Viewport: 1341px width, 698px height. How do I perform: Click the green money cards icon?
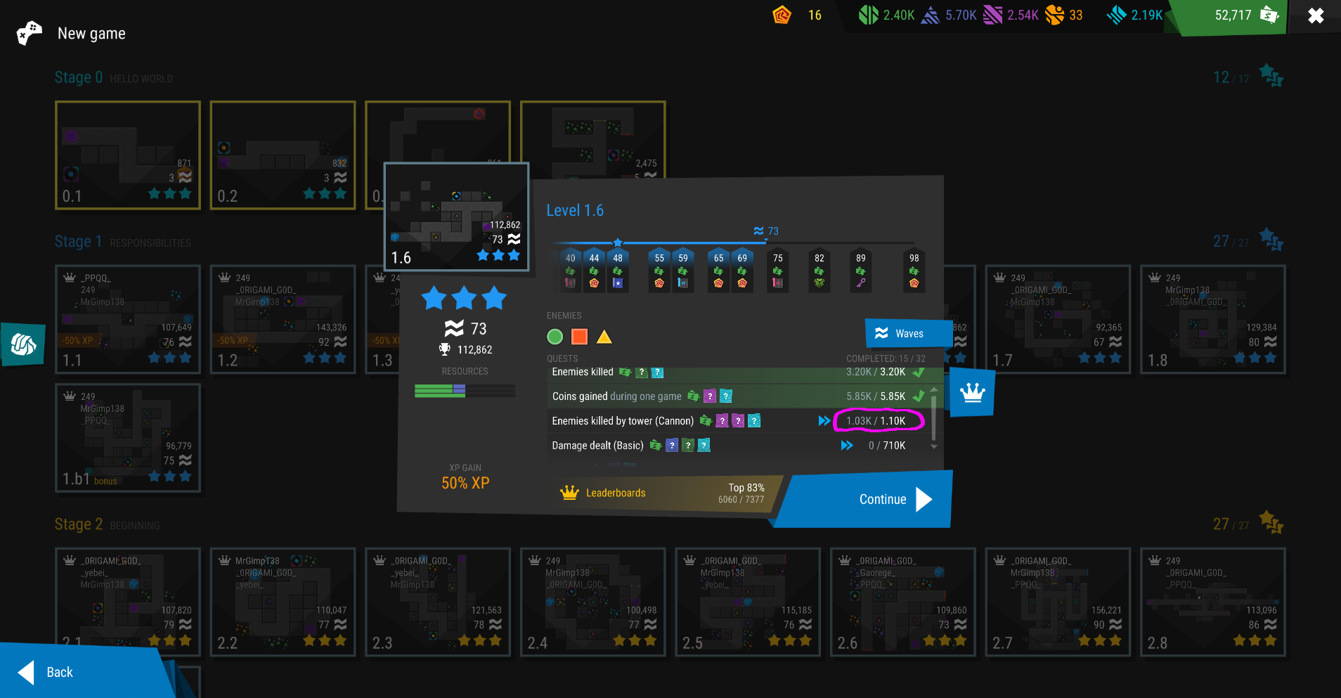click(x=1269, y=15)
